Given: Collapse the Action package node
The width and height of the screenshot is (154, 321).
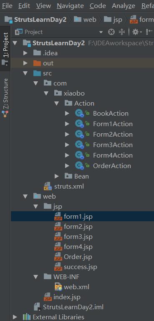Looking at the screenshot, I should point(56,104).
